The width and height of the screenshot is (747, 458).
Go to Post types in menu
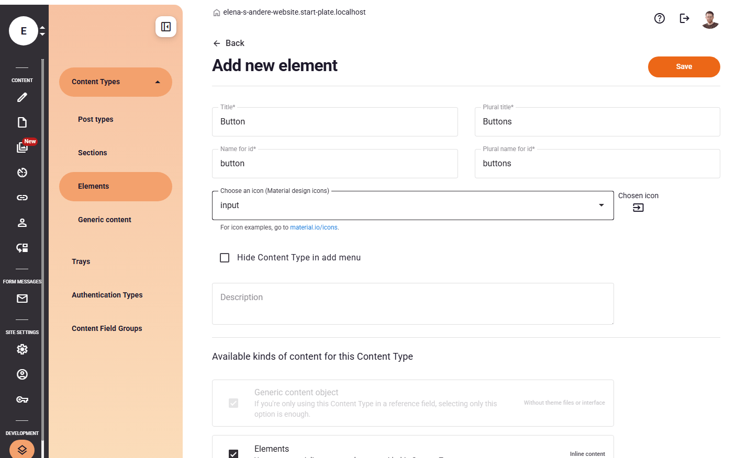click(96, 119)
